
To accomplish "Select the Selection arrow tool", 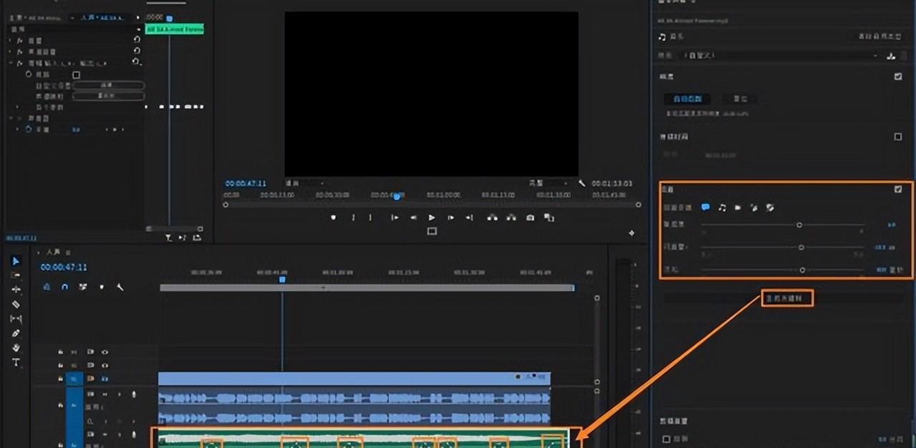I will [16, 262].
